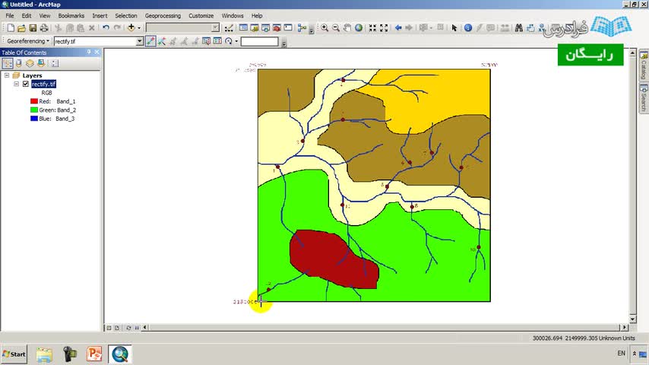Open the docked Catalog side tab
This screenshot has width=649, height=365.
pyautogui.click(x=644, y=65)
